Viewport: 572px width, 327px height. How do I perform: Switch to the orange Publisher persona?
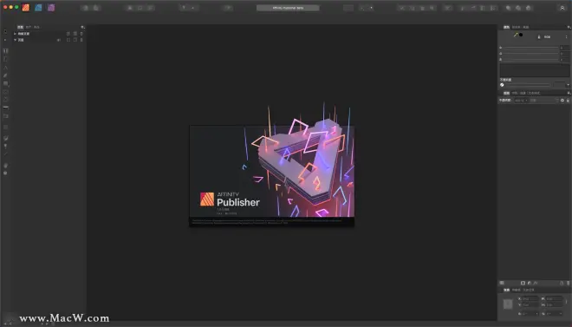click(25, 7)
